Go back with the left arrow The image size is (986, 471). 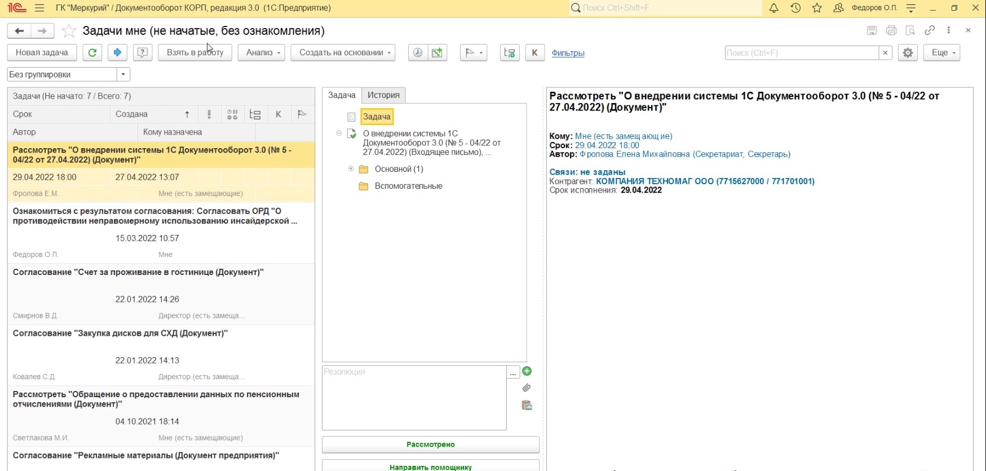click(19, 31)
